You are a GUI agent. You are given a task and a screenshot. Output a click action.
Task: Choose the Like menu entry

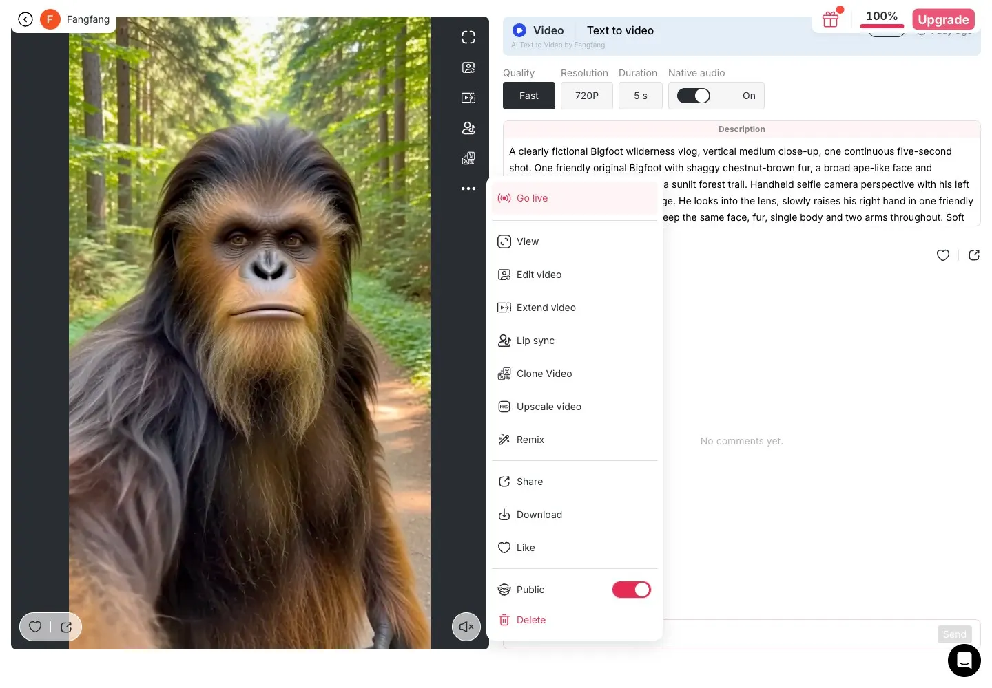coord(575,548)
